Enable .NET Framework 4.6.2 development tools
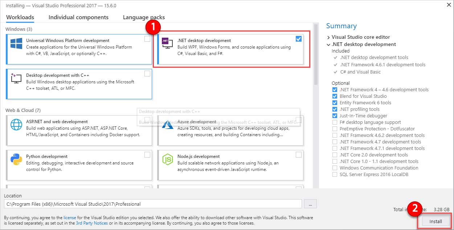The image size is (454, 230). pyautogui.click(x=335, y=135)
